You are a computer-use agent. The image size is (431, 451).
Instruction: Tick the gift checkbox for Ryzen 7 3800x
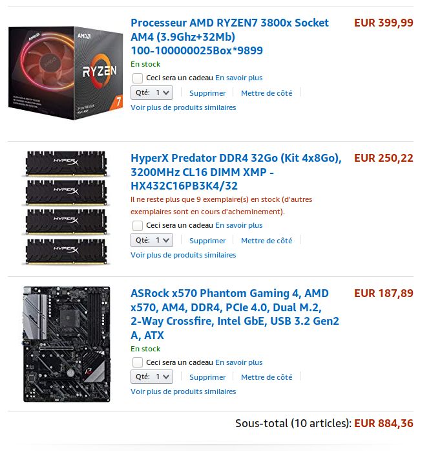click(138, 78)
